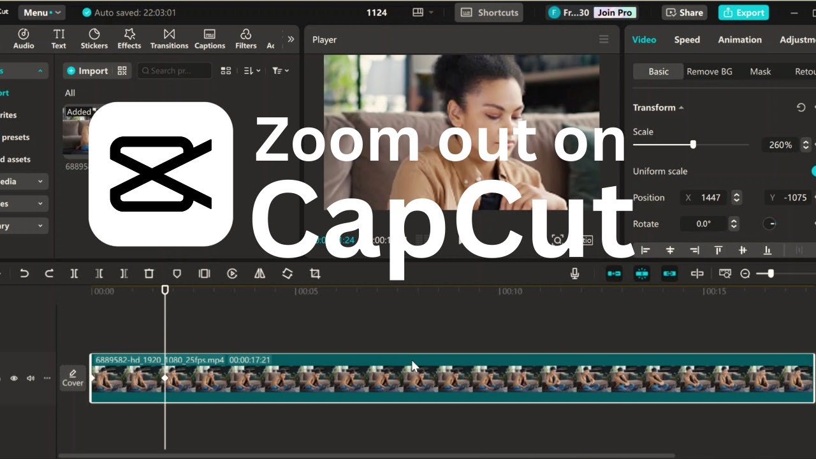
Task: Open the Captions panel
Action: (x=210, y=39)
